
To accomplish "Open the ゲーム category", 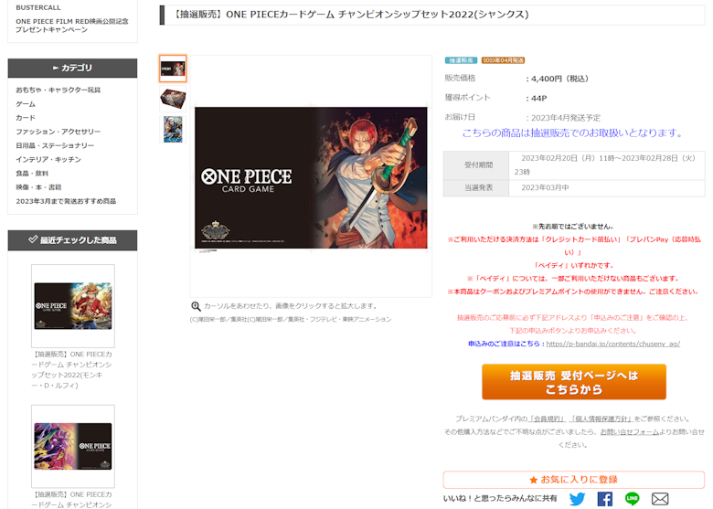I will (x=26, y=104).
